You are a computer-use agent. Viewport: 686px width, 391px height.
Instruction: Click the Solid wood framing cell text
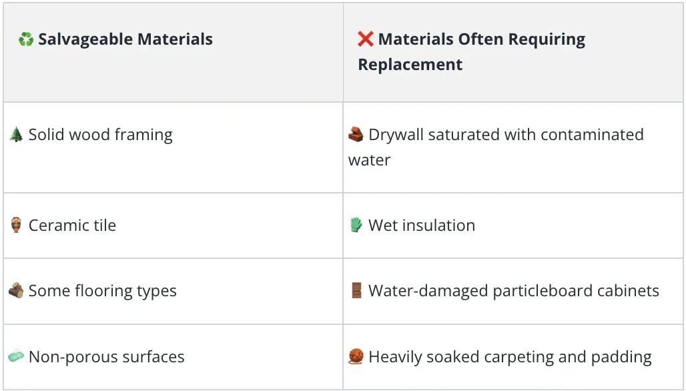(101, 135)
